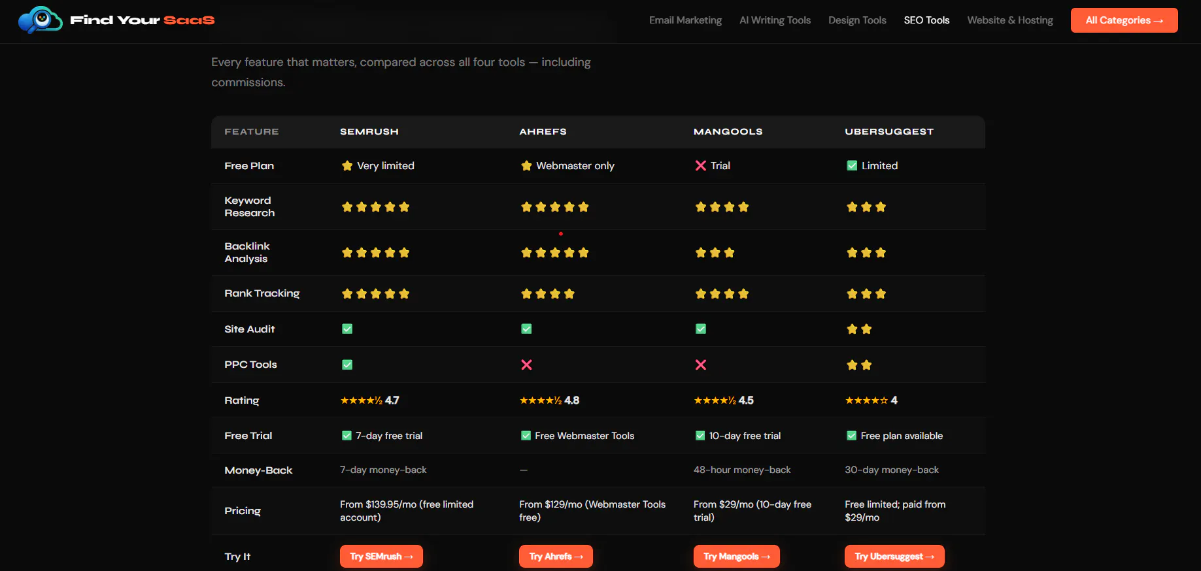Click the star icon beside Very limited
This screenshot has height=571, width=1201.
pyautogui.click(x=347, y=166)
